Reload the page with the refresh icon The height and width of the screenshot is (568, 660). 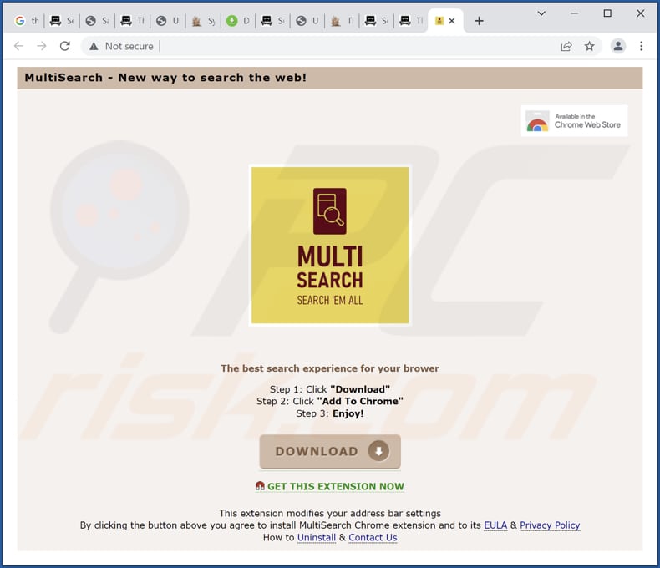point(65,46)
